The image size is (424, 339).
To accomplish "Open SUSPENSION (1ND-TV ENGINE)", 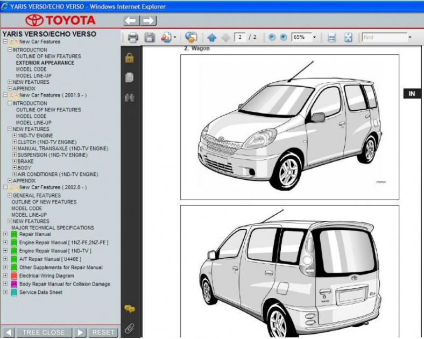I will [52, 155].
